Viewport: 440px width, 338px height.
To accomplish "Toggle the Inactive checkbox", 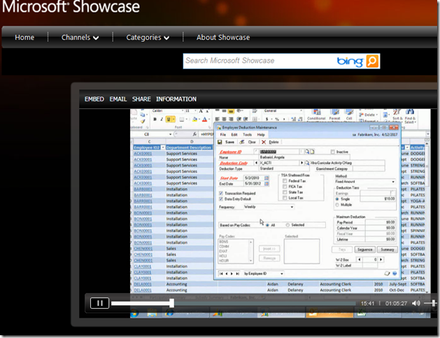I will pos(332,152).
